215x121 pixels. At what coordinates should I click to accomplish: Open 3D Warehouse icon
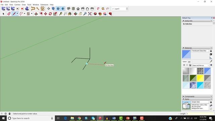click(x=95, y=14)
